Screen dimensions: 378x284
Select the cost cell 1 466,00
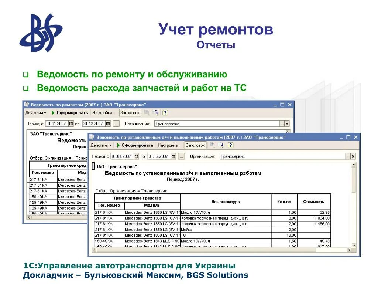point(314,224)
